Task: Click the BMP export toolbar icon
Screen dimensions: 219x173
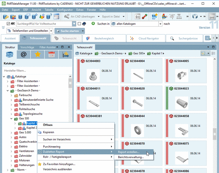Action: pos(212,16)
